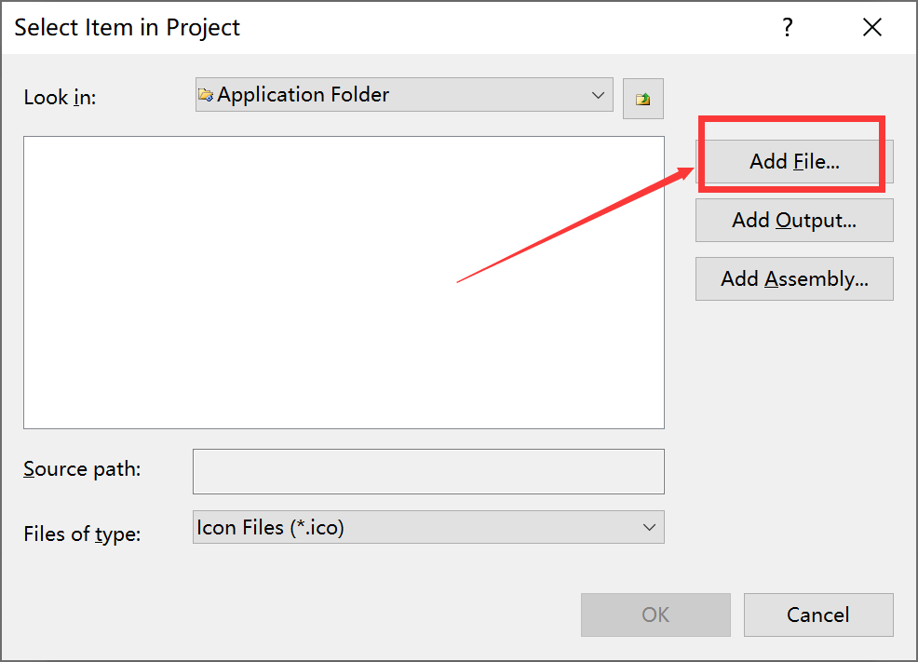Open the Add Assembly... dialog button
The image size is (918, 662).
tap(794, 278)
